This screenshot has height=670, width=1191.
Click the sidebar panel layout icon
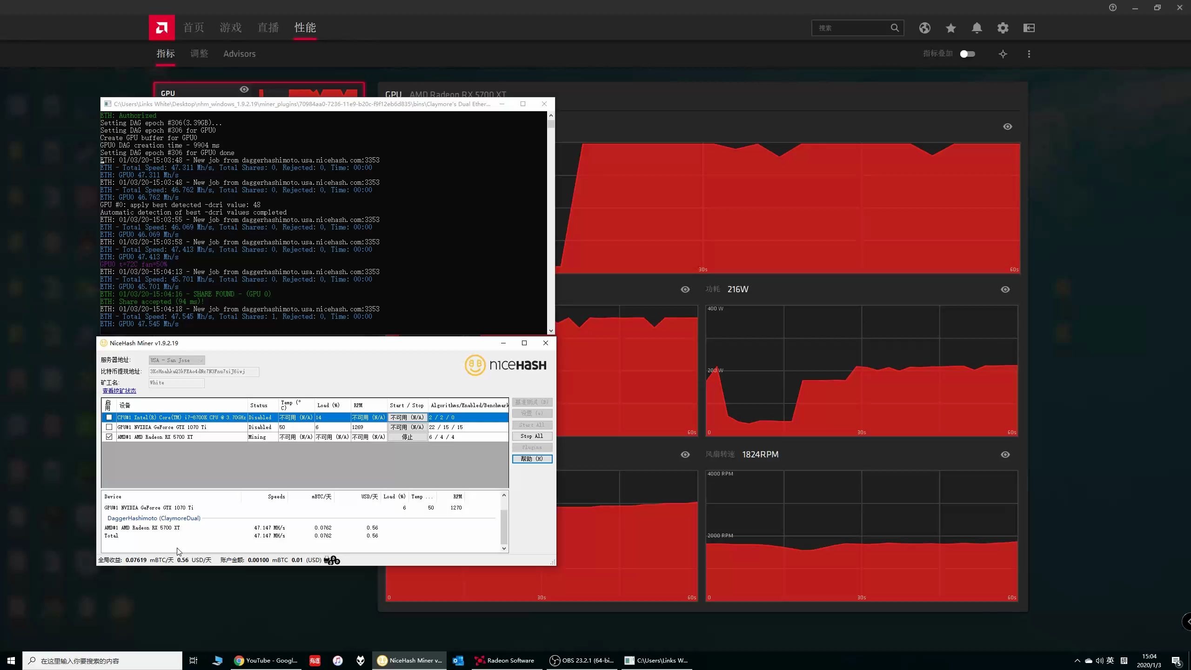1029,28
